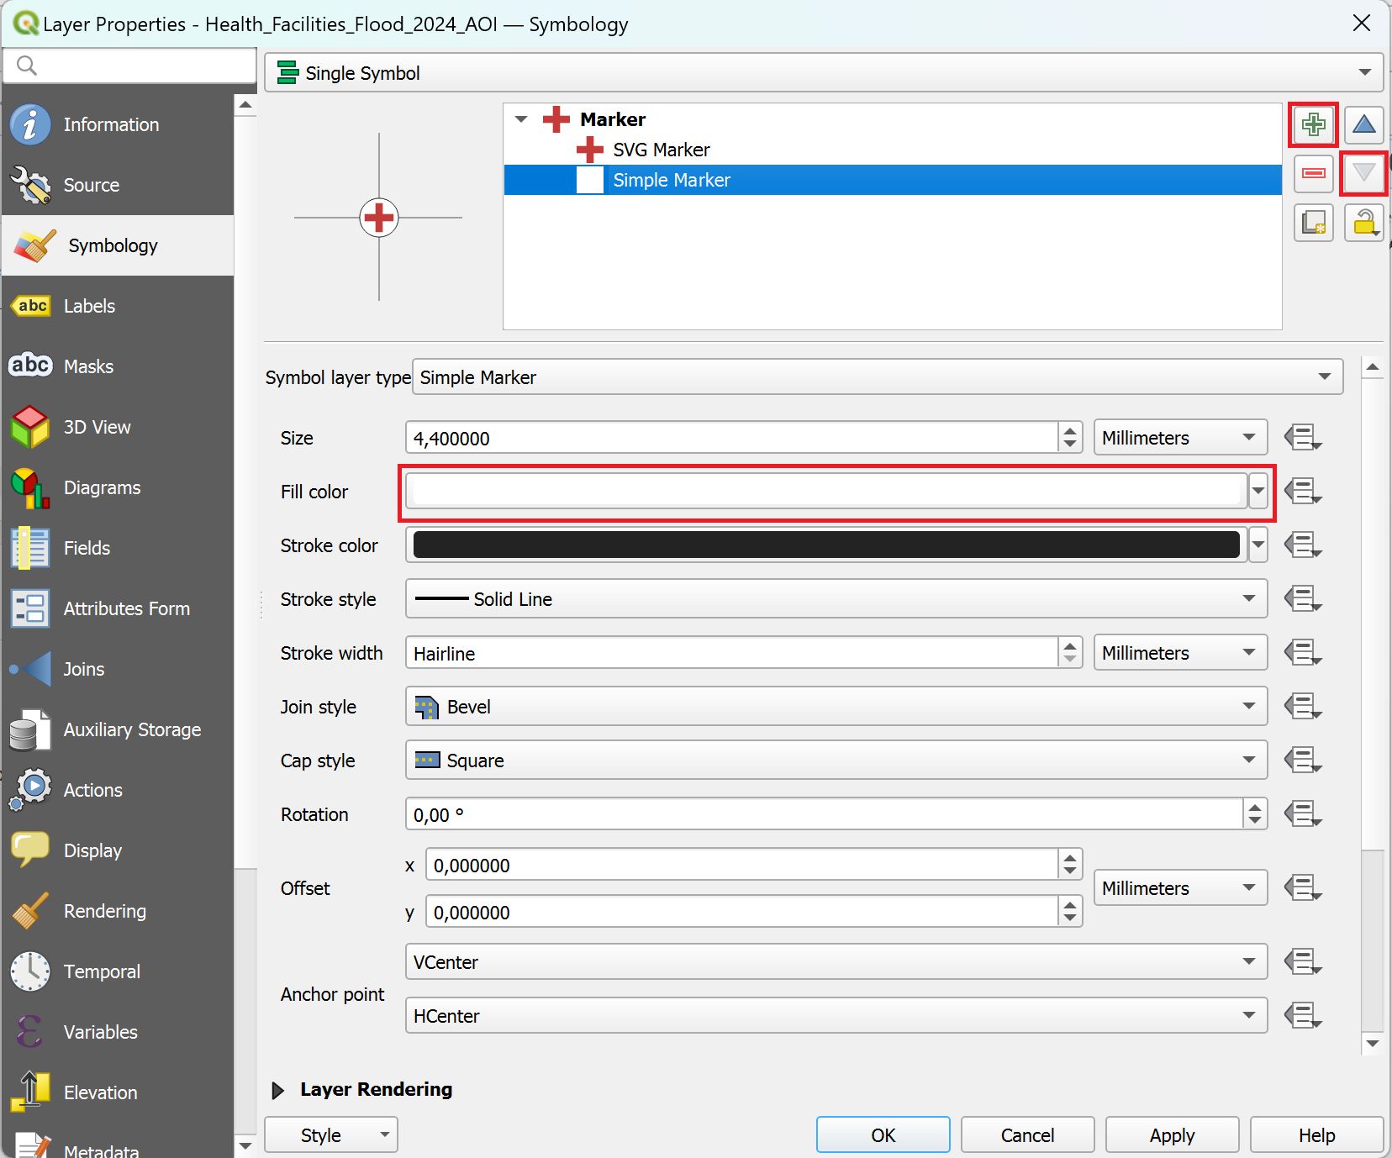This screenshot has width=1392, height=1158.
Task: Expand the Layer Rendering section
Action: coord(278,1090)
